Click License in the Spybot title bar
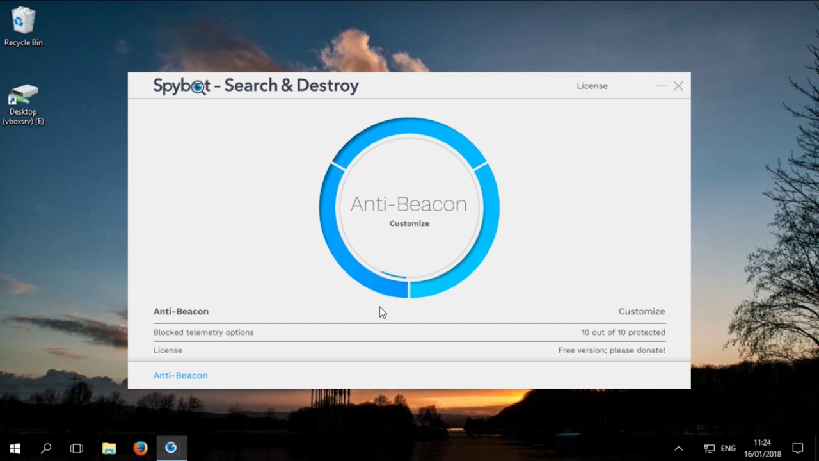The width and height of the screenshot is (819, 461). (592, 86)
